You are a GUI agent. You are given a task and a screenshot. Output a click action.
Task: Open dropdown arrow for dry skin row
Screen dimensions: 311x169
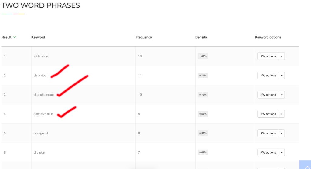(282, 153)
